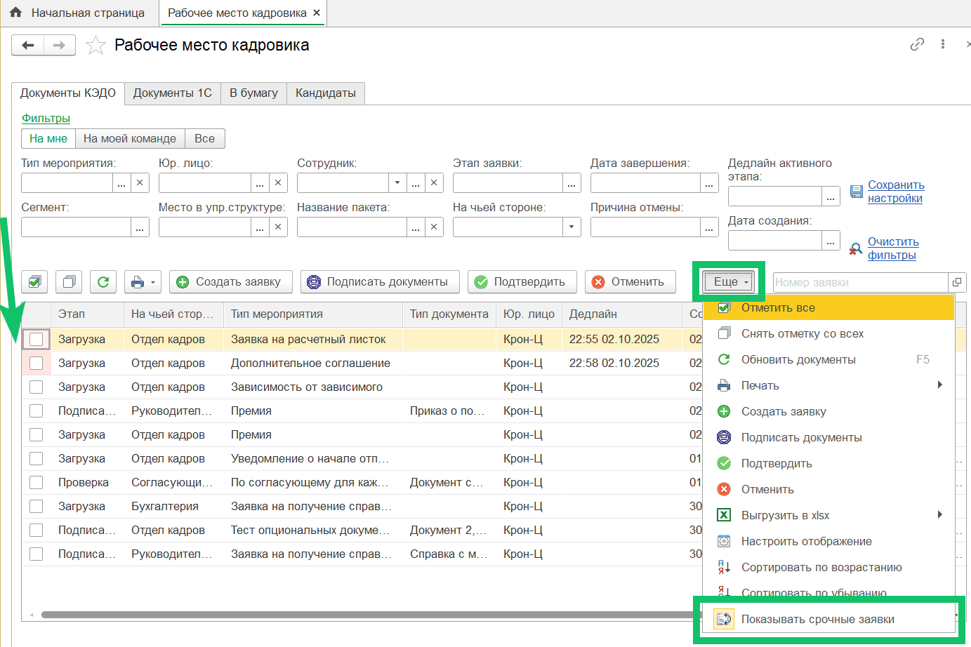Refresh documents with the green arrow icon
The image size is (971, 647).
coord(103,282)
